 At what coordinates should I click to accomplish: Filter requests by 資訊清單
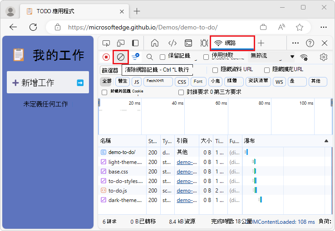pyautogui.click(x=258, y=82)
